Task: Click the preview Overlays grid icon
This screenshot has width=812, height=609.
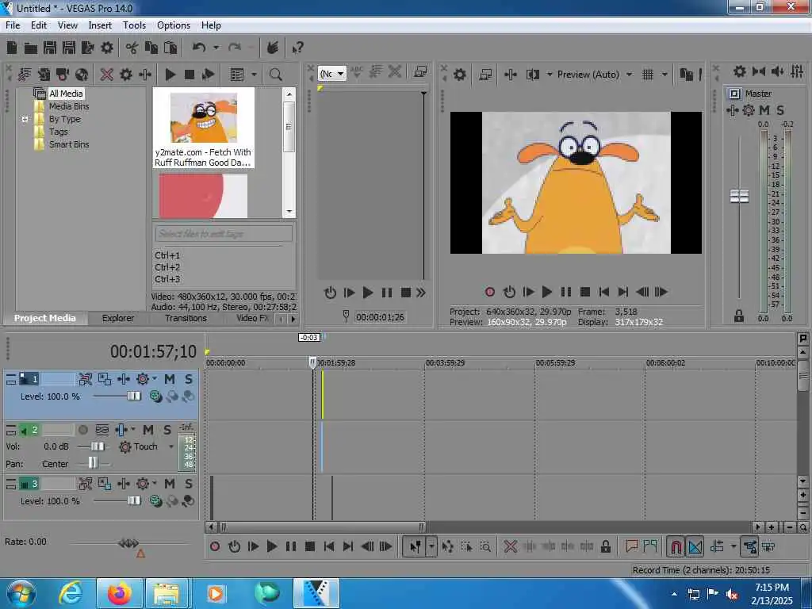Action: click(x=647, y=75)
